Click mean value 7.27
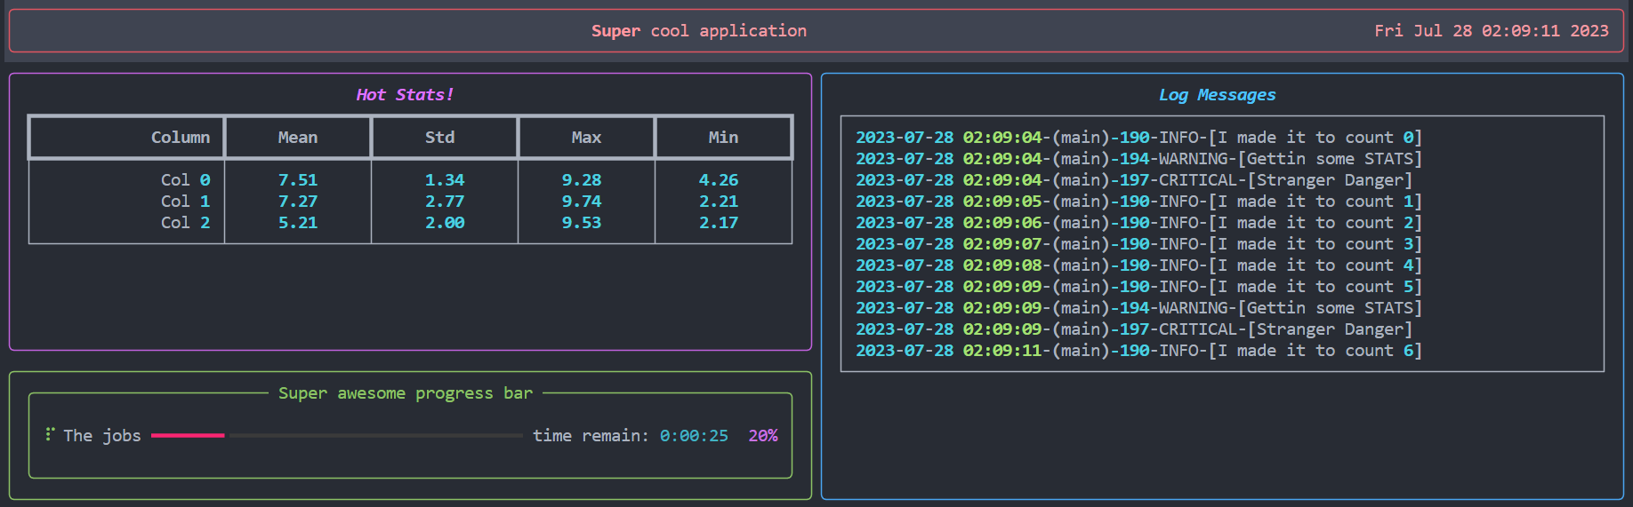This screenshot has height=507, width=1633. [x=298, y=202]
